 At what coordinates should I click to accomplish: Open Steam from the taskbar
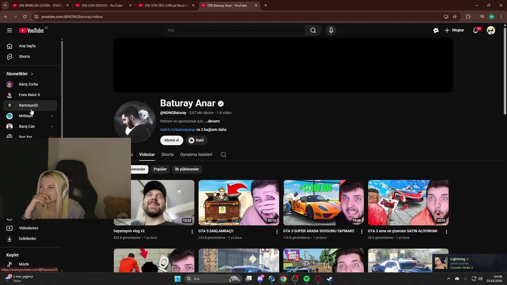[330, 279]
